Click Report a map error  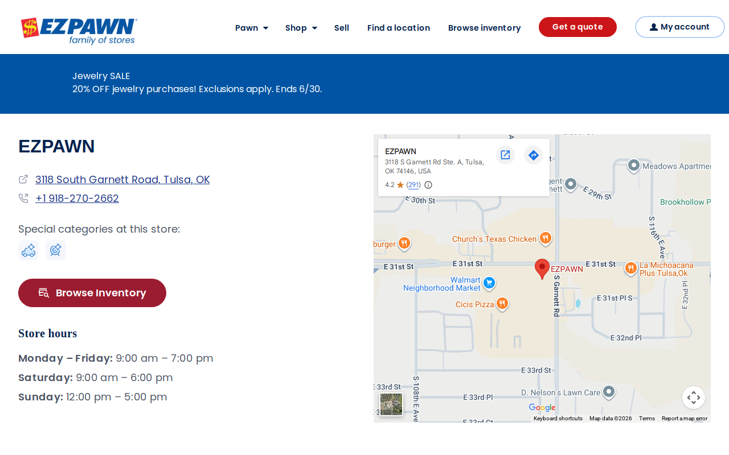coord(685,419)
